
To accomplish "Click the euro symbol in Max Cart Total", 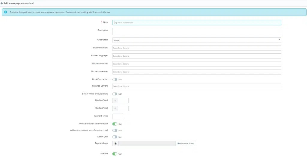I will [115, 108].
